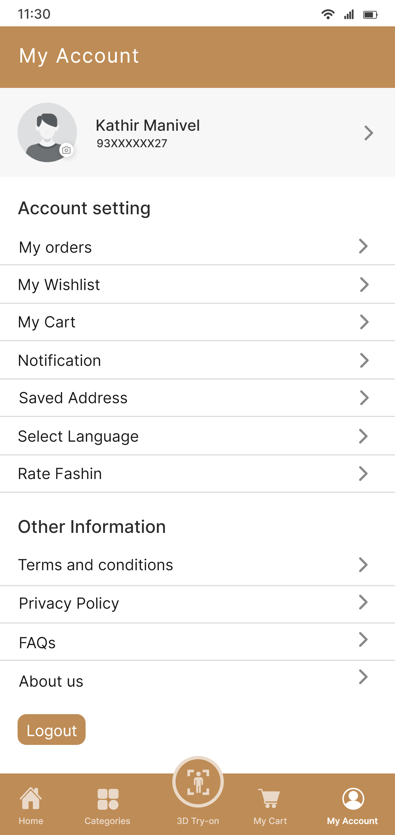Open the 3D Try-on scanner icon
This screenshot has height=835, width=395.
point(198,782)
